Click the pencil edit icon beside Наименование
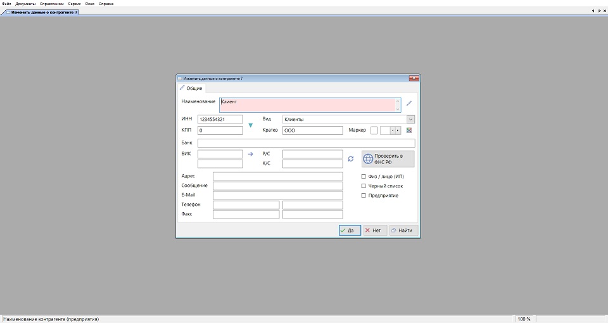This screenshot has width=608, height=323. pyautogui.click(x=408, y=103)
